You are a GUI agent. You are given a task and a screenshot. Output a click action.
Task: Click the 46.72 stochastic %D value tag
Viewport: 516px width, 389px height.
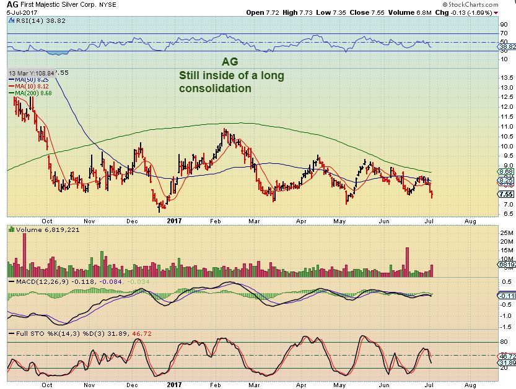[x=507, y=356]
